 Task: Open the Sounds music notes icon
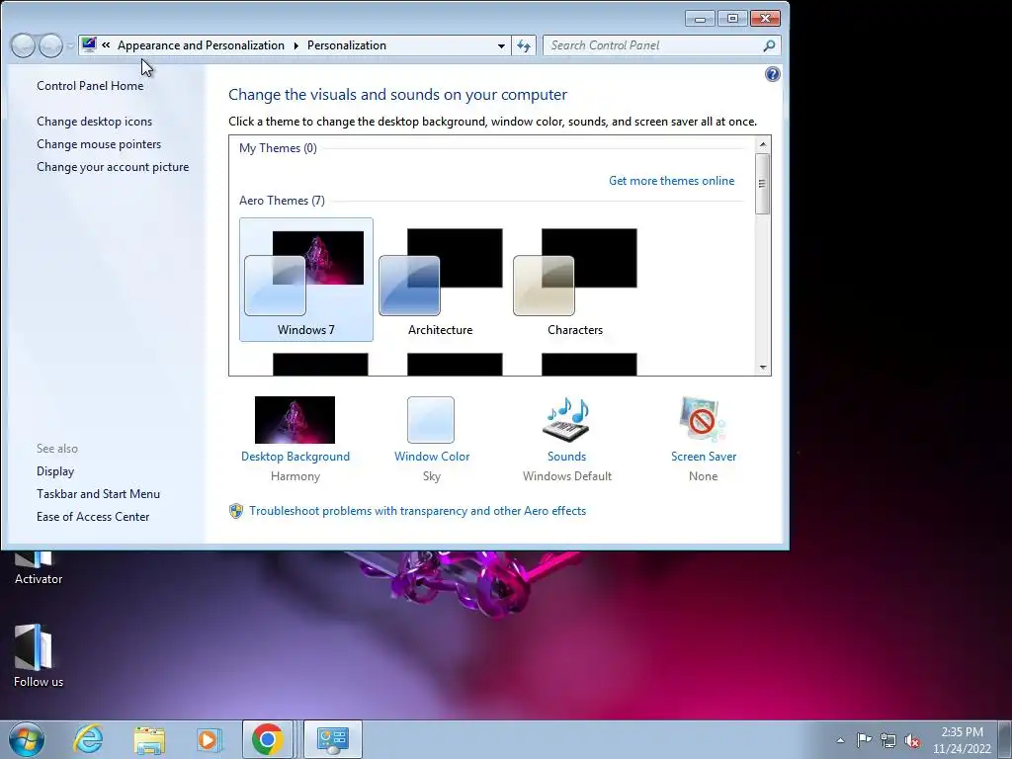[x=566, y=419]
